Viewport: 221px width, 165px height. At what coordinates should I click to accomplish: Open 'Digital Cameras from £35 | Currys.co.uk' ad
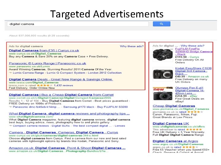[44, 50]
